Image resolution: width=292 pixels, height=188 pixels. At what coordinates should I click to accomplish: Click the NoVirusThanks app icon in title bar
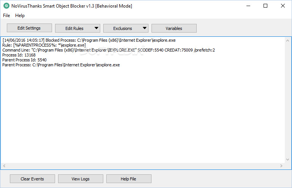click(6, 6)
